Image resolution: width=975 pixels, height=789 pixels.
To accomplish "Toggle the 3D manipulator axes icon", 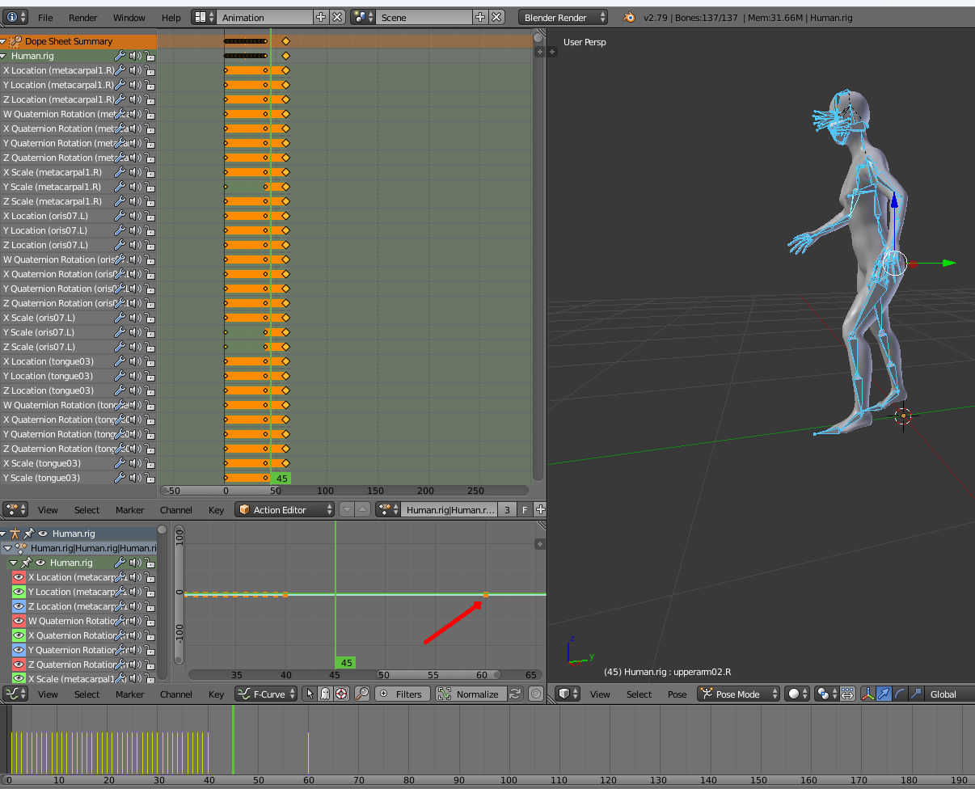I will [x=867, y=694].
